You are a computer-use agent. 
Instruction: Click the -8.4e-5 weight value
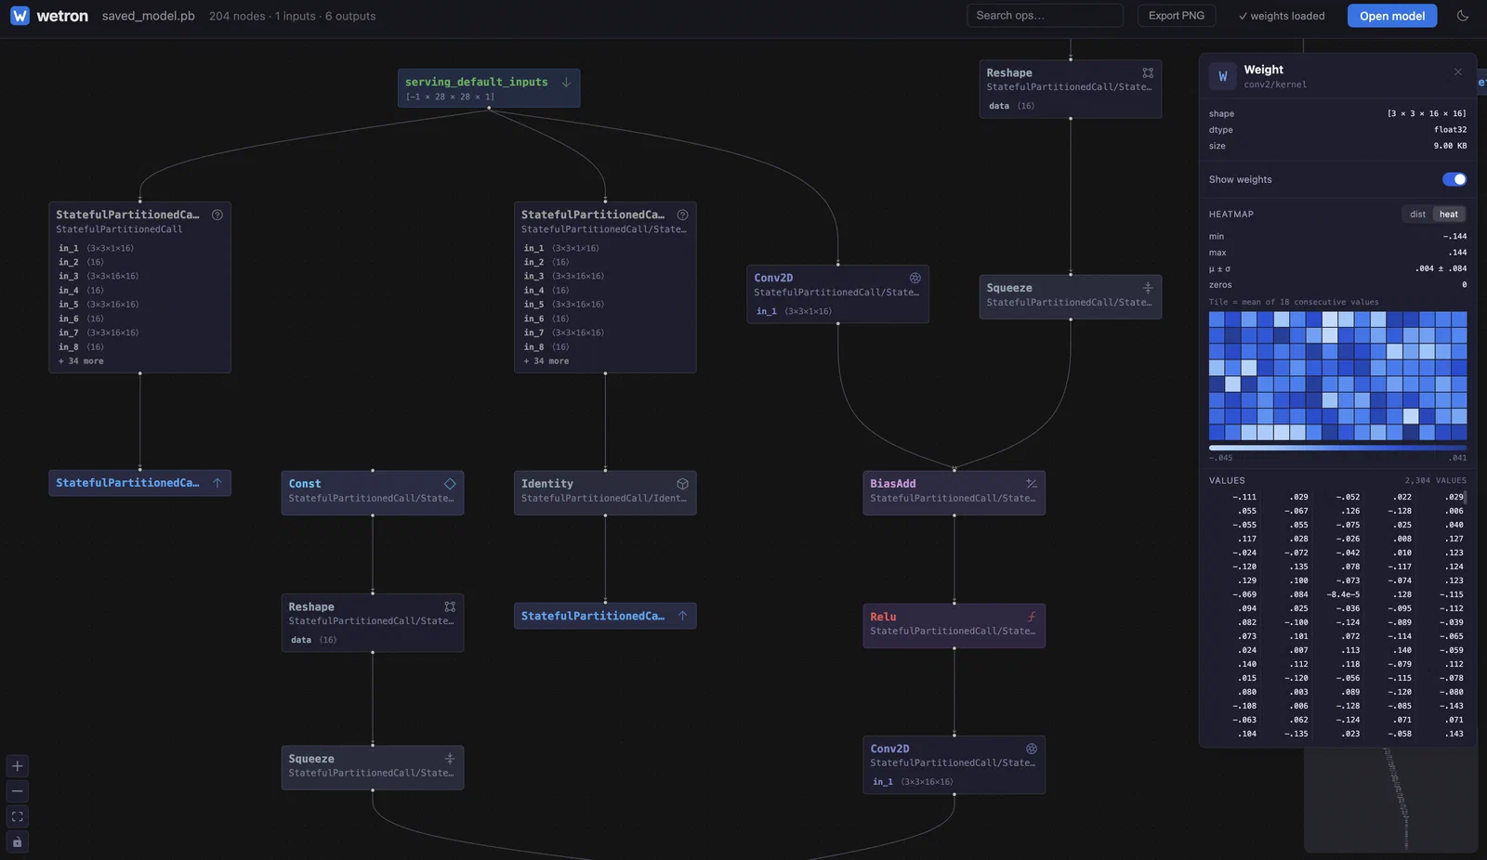coord(1343,594)
